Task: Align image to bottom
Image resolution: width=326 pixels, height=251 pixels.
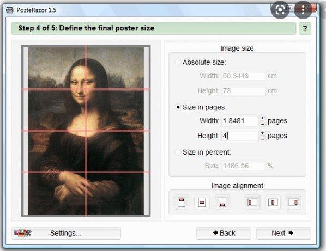Action: [222, 202]
